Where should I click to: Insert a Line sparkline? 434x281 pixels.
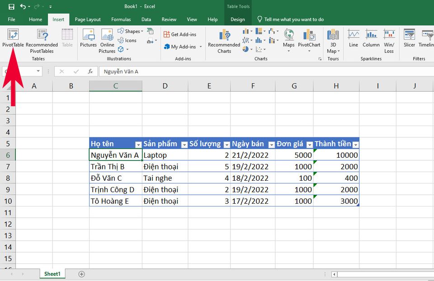click(x=354, y=38)
